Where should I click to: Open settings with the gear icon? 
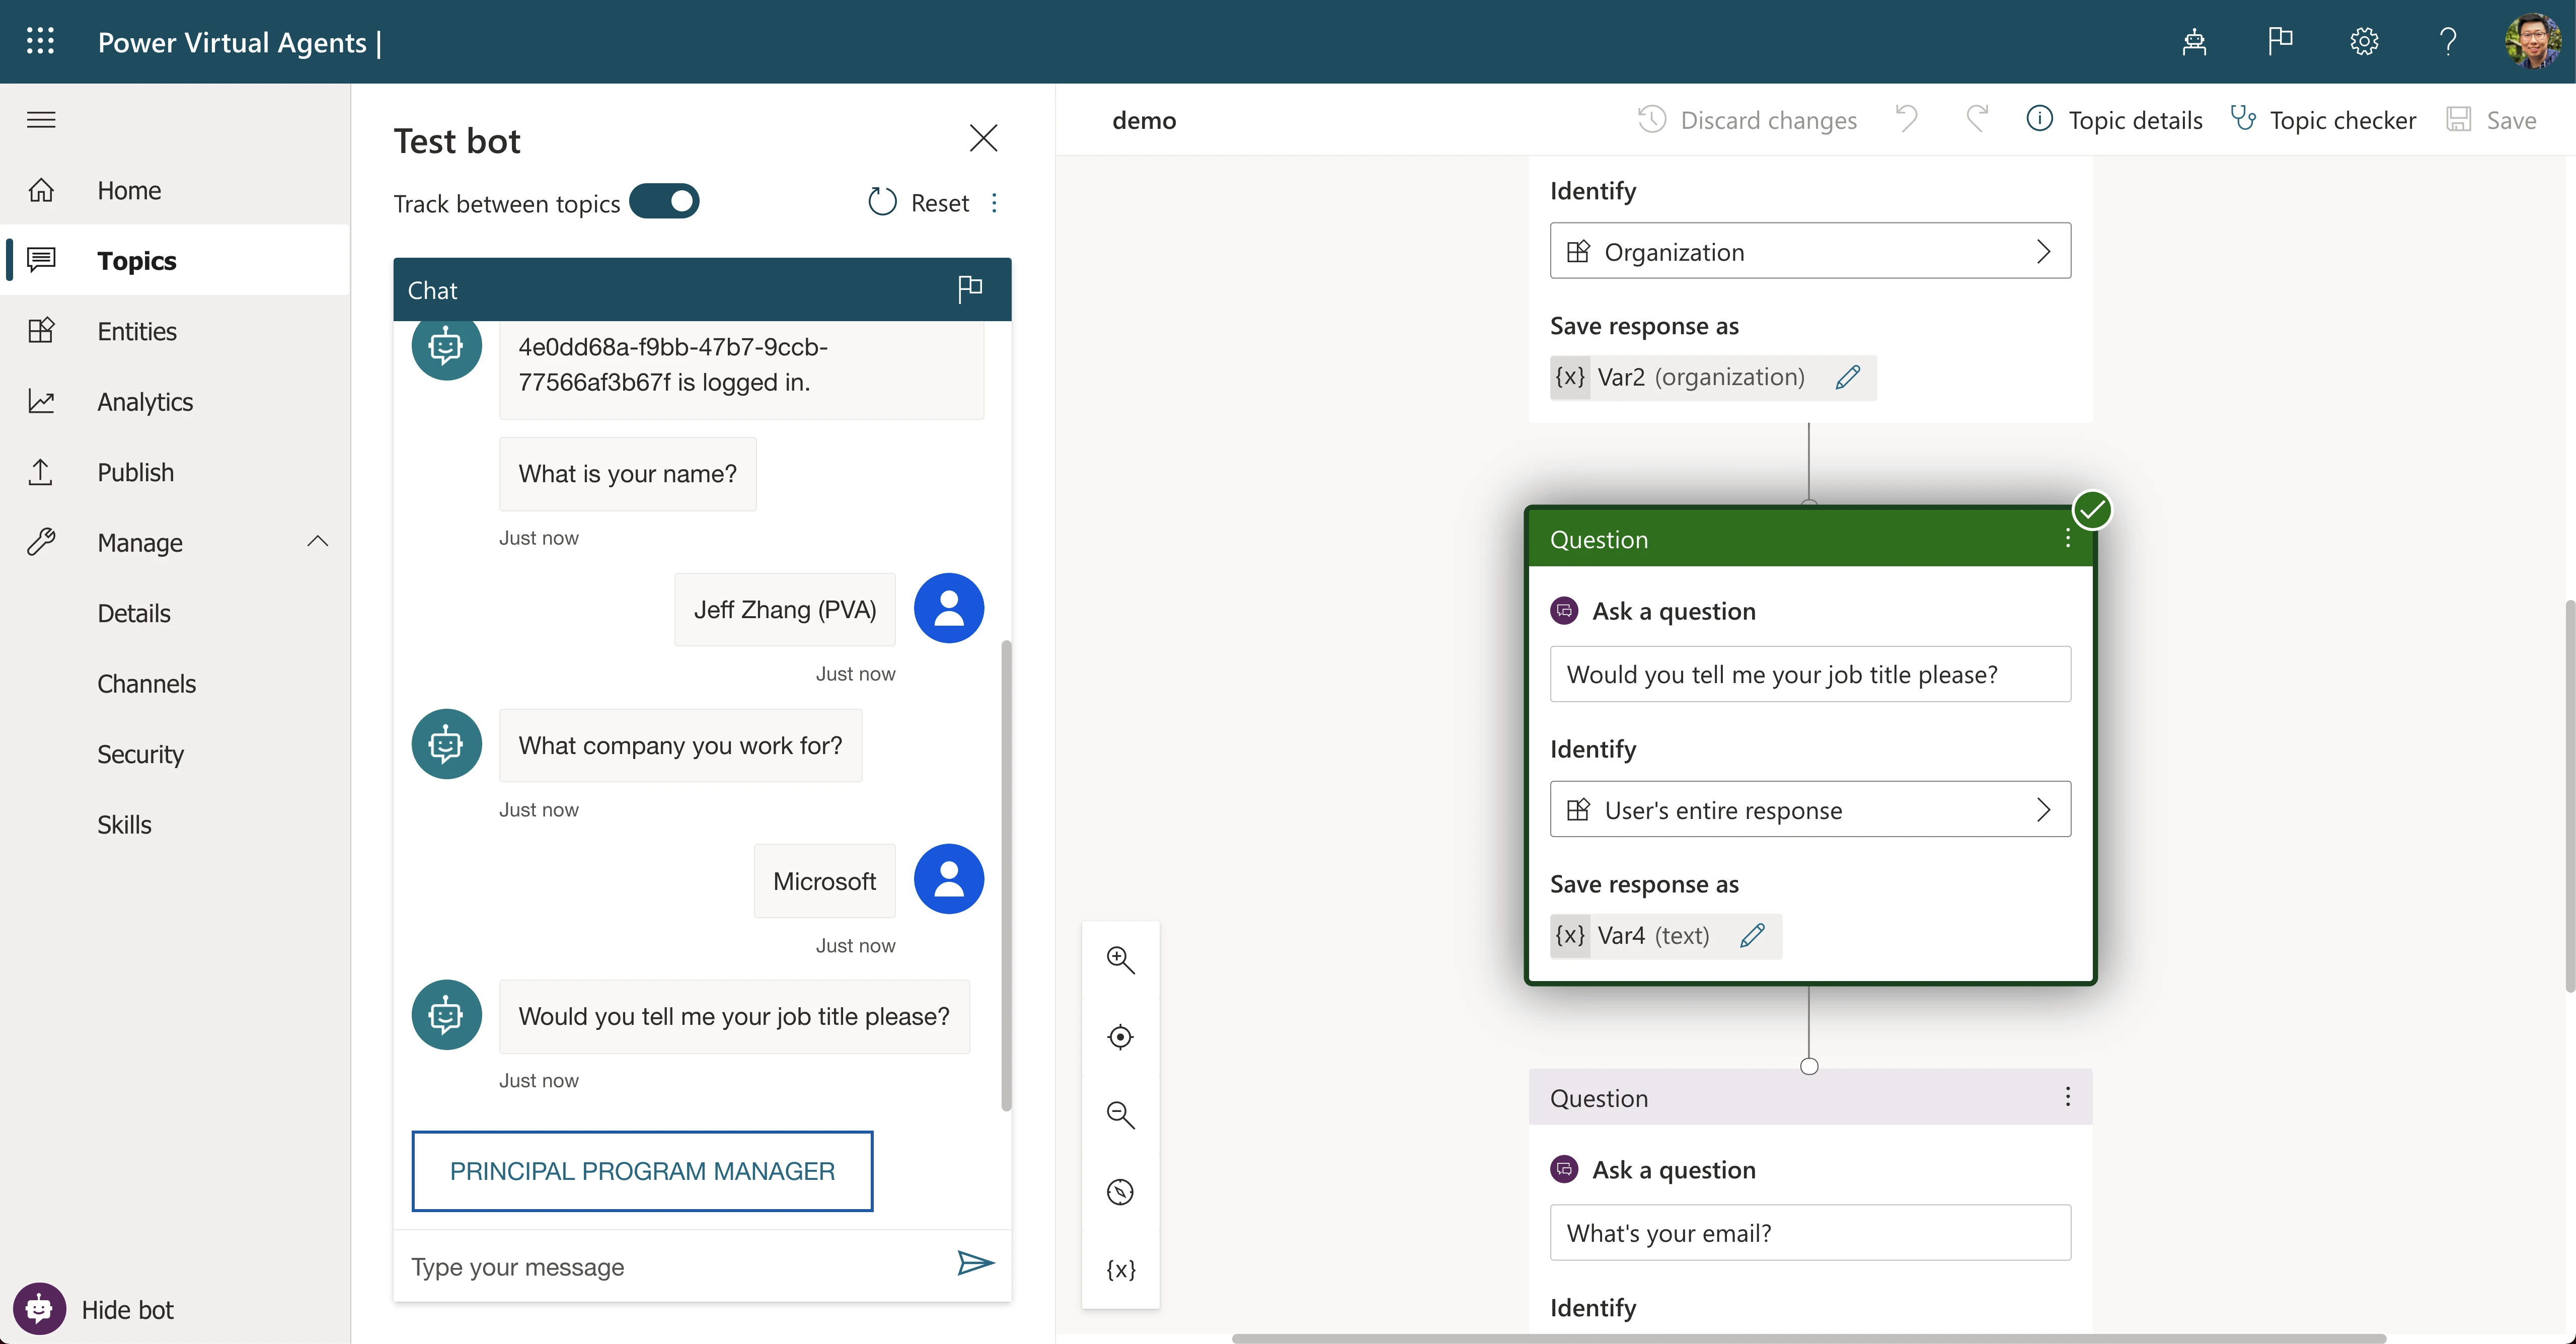[2363, 41]
